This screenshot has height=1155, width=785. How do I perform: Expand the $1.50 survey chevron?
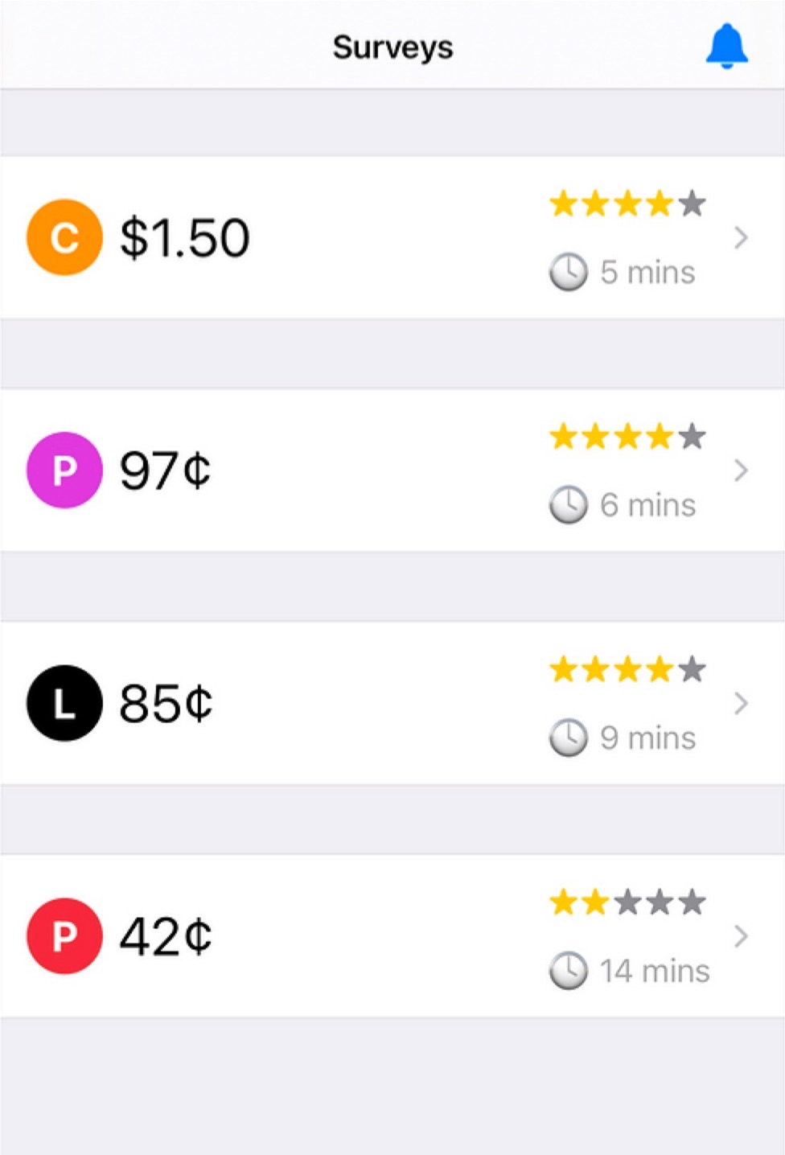tap(741, 237)
